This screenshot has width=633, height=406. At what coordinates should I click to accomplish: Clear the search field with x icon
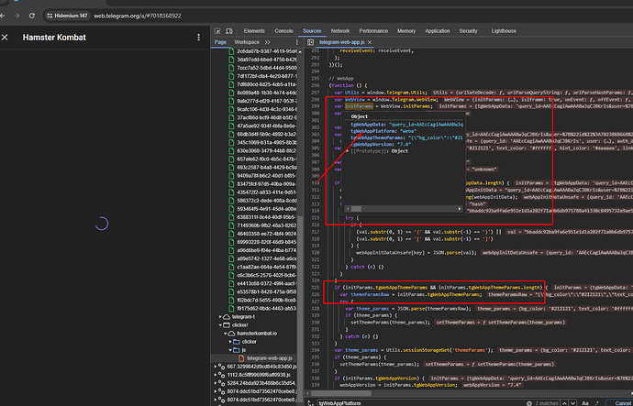click(528, 403)
